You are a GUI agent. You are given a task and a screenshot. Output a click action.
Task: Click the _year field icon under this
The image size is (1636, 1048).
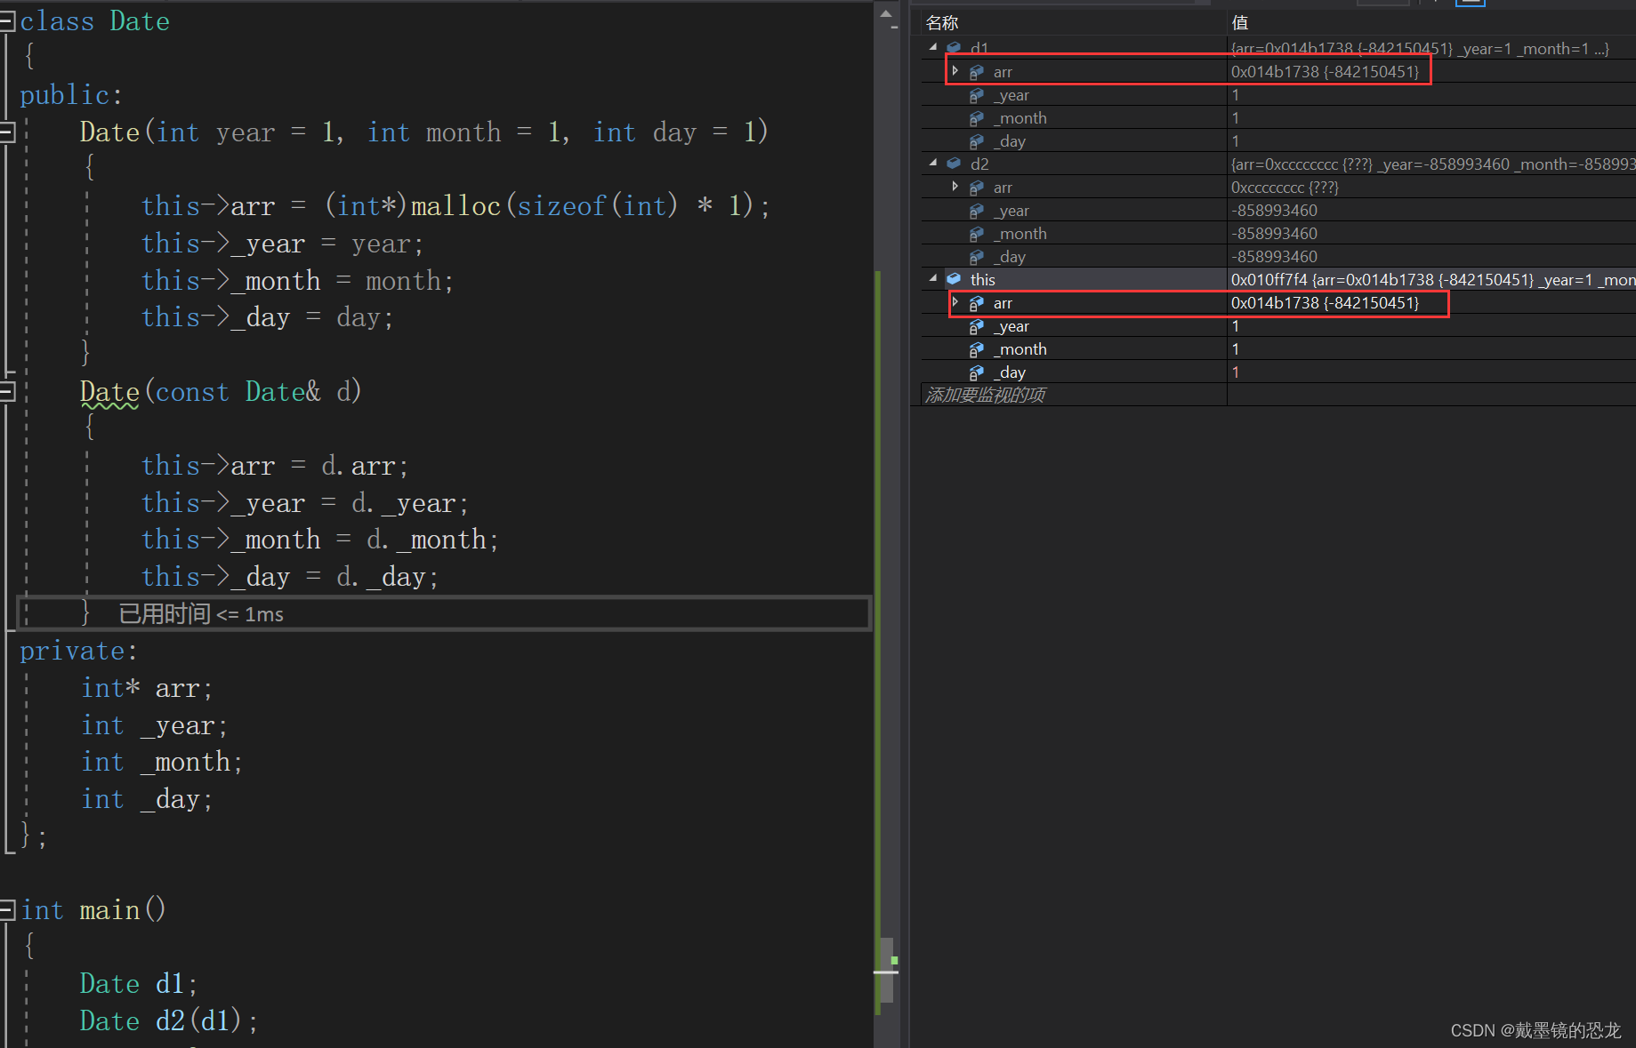977,326
